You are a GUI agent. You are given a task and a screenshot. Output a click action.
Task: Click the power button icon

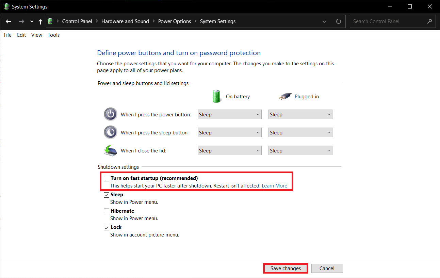[111, 114]
